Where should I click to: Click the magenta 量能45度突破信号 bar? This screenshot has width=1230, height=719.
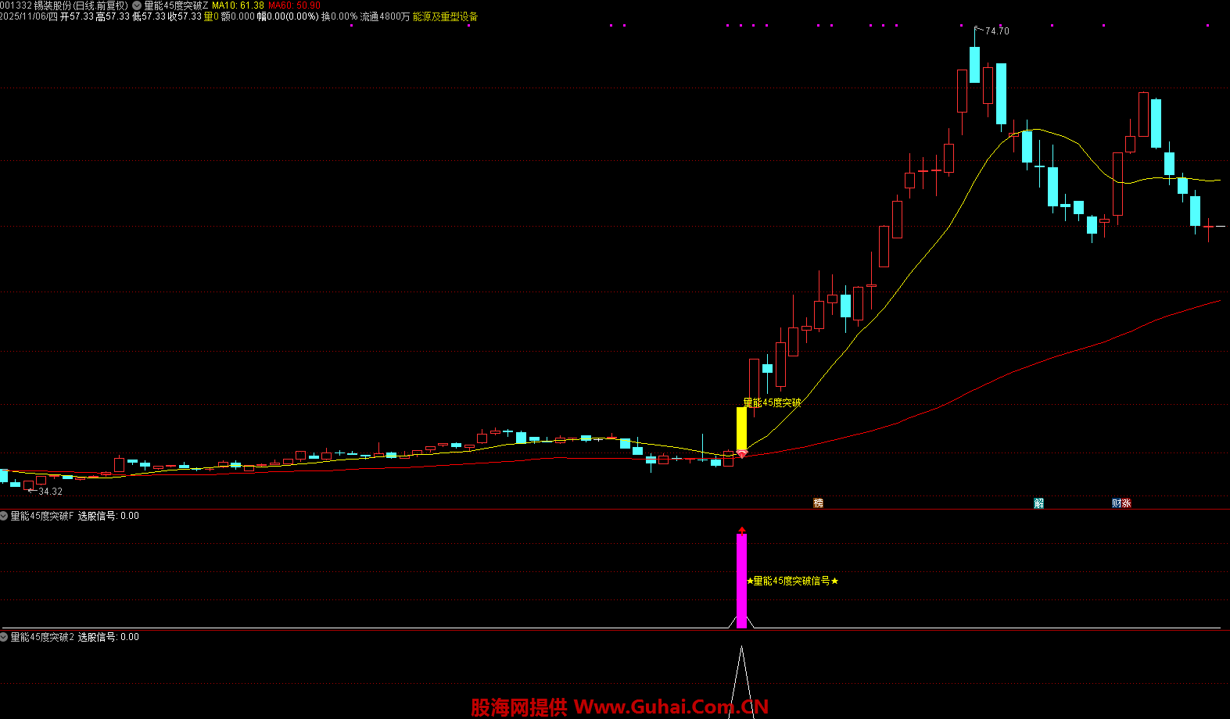tap(741, 580)
